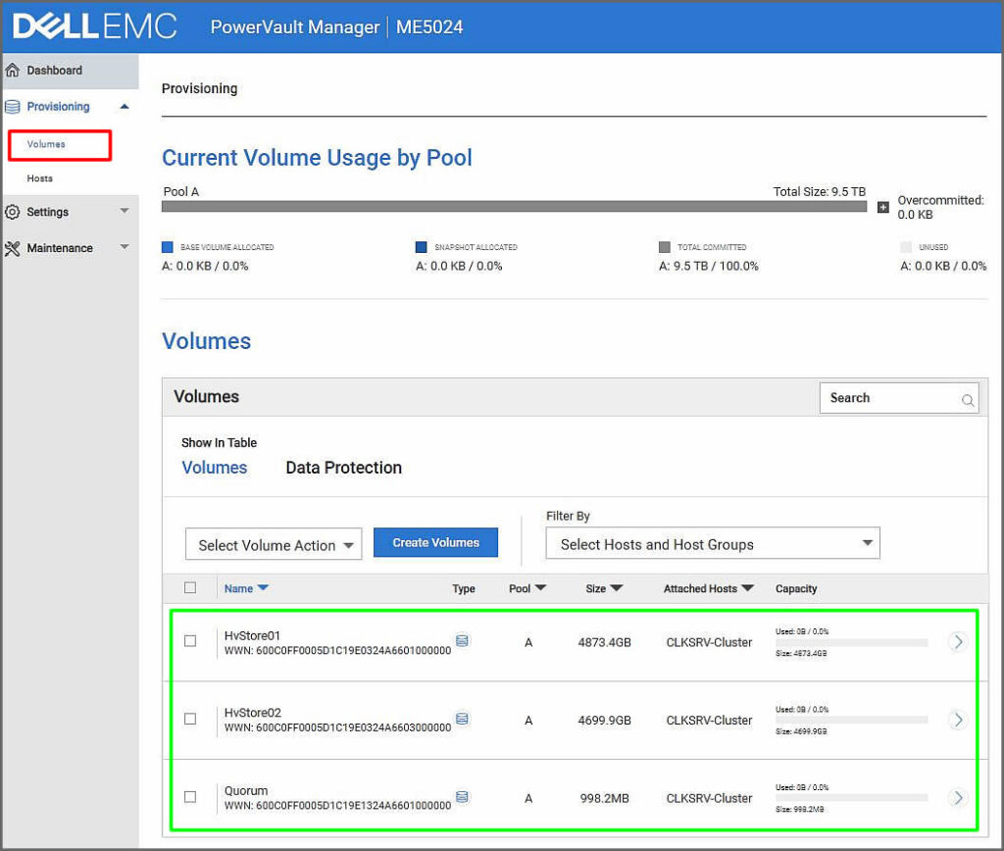Select the Provisioning menu label

point(58,106)
